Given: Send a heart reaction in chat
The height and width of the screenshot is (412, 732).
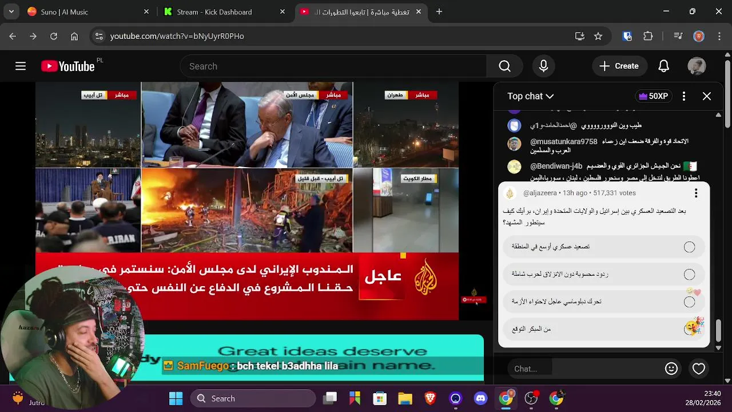Looking at the screenshot, I should (x=699, y=369).
